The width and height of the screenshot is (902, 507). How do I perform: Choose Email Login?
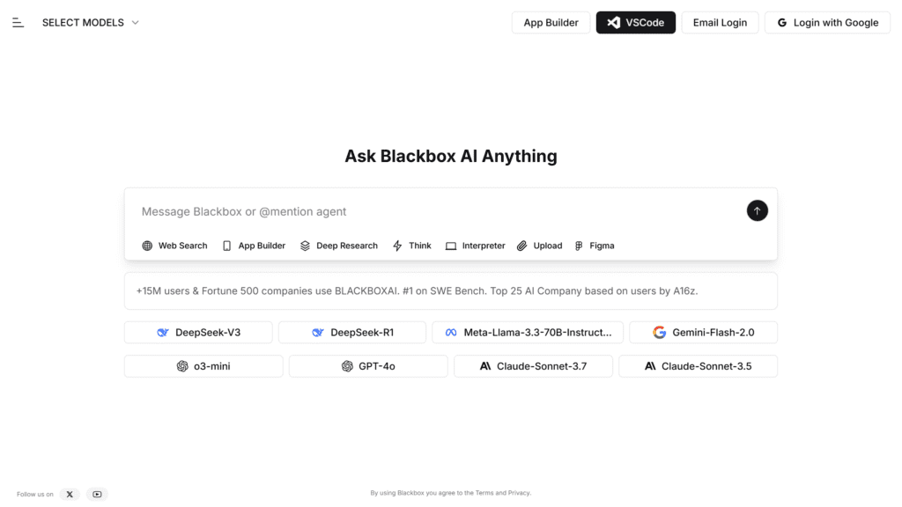click(x=720, y=22)
